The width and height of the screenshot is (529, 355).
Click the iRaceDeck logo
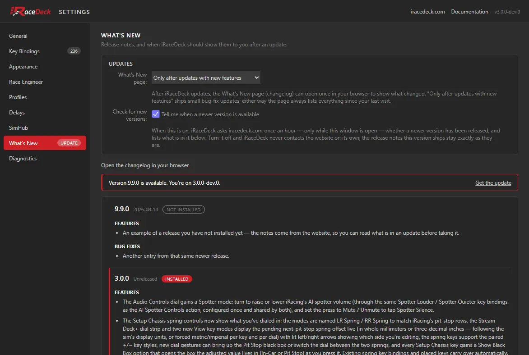coord(30,11)
